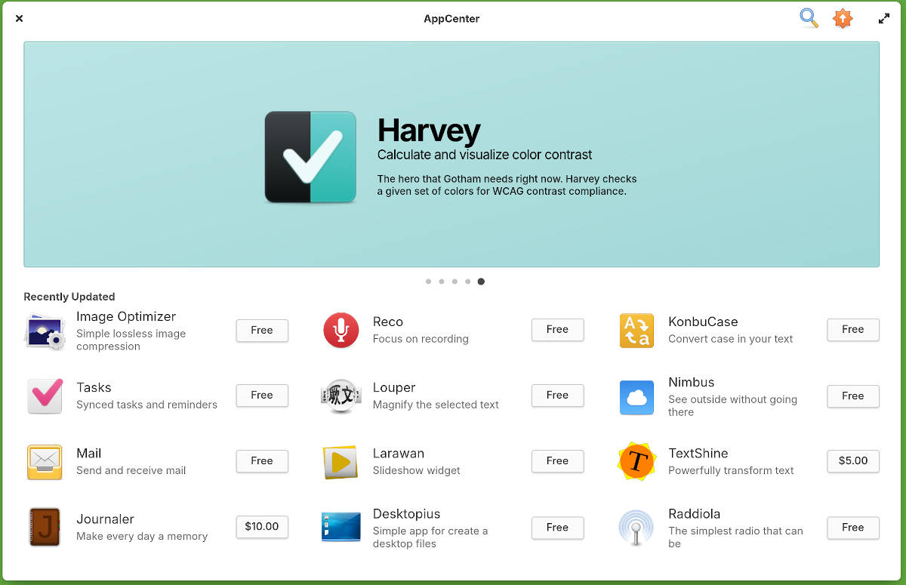The height and width of the screenshot is (585, 906).
Task: Open the TextShine app title
Action: coord(698,453)
